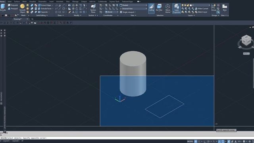Click the Move tool in Modify panel
254x143 pixels.
pos(77,5)
